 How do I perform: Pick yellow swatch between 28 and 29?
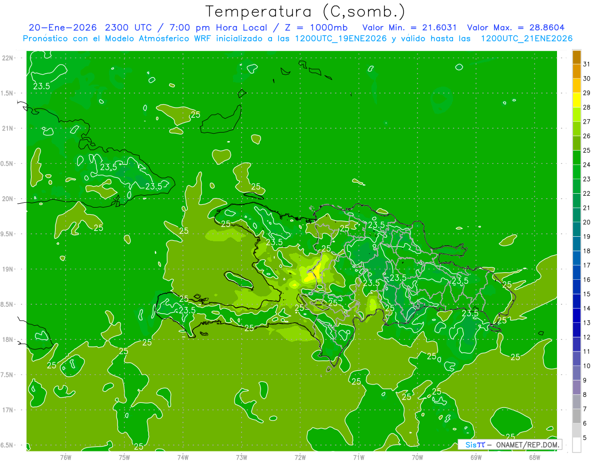576,100
